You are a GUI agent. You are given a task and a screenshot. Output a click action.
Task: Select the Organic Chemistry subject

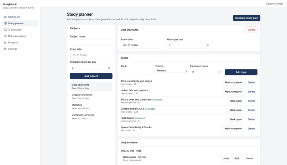(91, 97)
